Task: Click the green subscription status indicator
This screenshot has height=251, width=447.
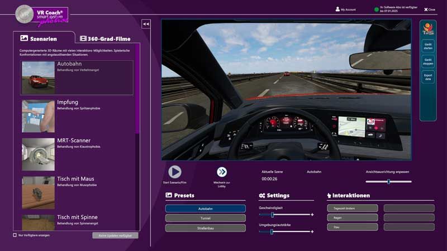Action: (376, 9)
